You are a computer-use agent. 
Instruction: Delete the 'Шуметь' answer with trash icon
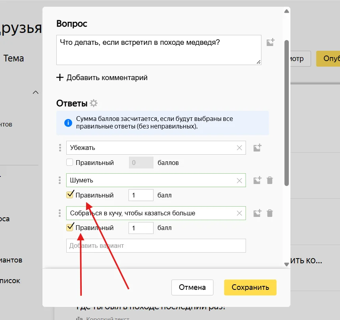[270, 180]
